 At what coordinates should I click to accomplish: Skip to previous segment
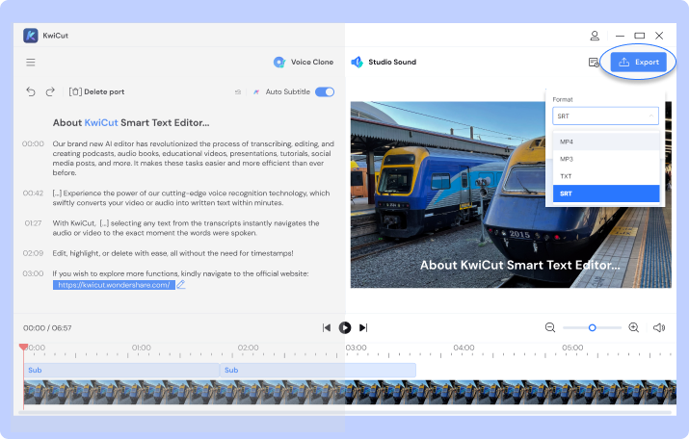327,328
